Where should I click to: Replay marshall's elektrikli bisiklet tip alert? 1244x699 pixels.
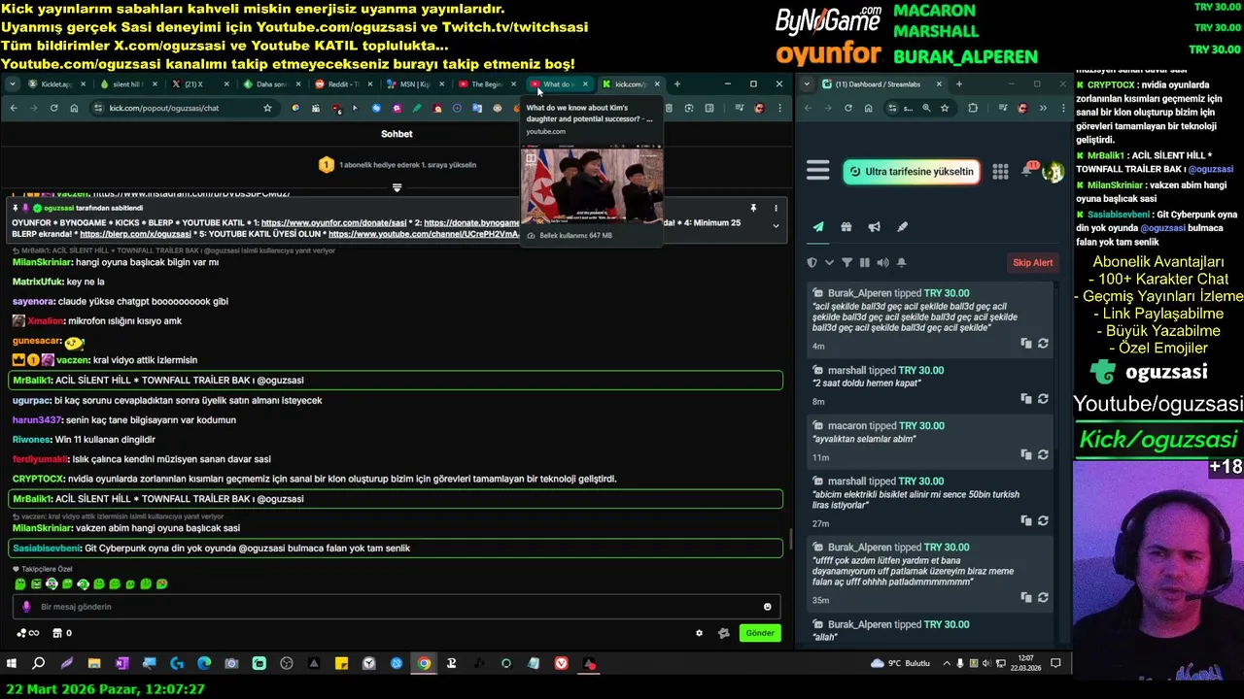1043,520
